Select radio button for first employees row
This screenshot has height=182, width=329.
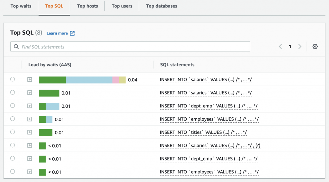[13, 119]
